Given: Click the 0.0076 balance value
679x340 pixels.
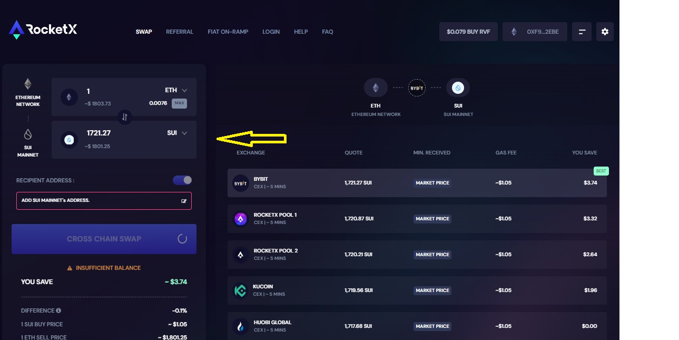Looking at the screenshot, I should point(158,103).
